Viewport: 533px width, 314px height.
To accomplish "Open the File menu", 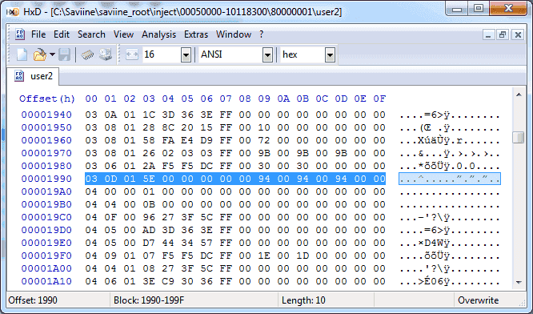I will 38,34.
